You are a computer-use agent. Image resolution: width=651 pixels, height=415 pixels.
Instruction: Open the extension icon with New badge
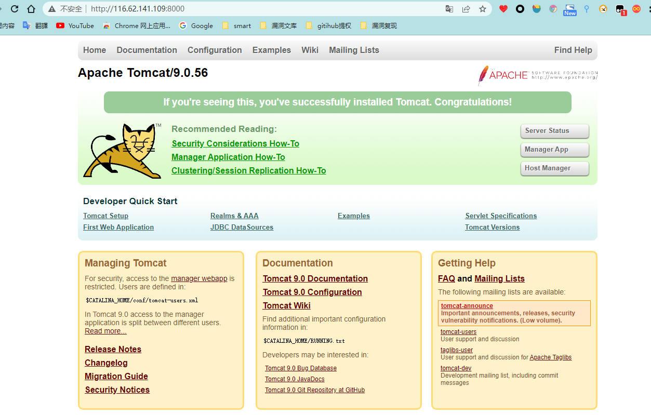click(x=570, y=9)
